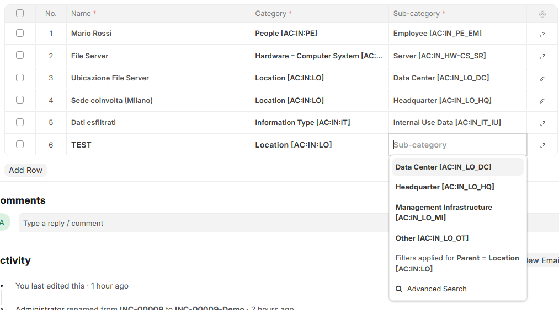Pick Management Infrastructure [AC:IN_LO_MI] from suggestions
The width and height of the screenshot is (559, 310).
pyautogui.click(x=444, y=213)
